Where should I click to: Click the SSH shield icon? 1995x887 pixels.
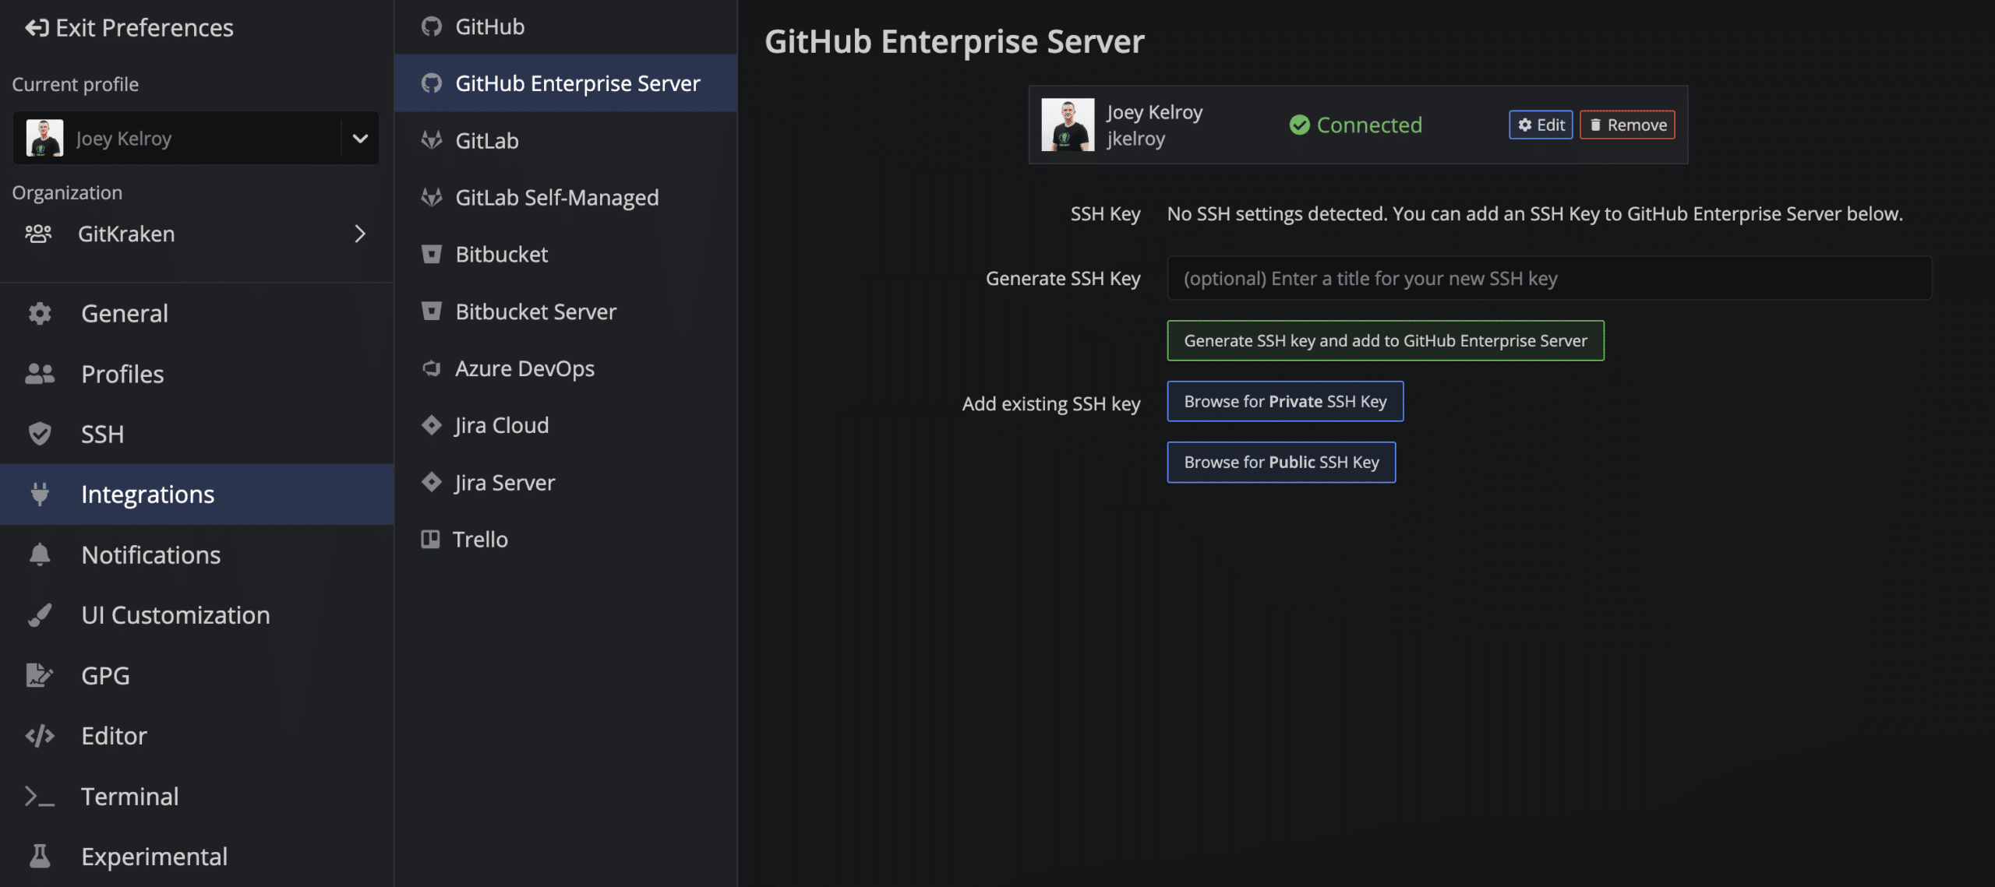pos(40,434)
